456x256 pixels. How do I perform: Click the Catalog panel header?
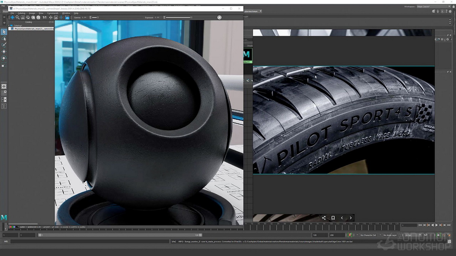(28, 22)
